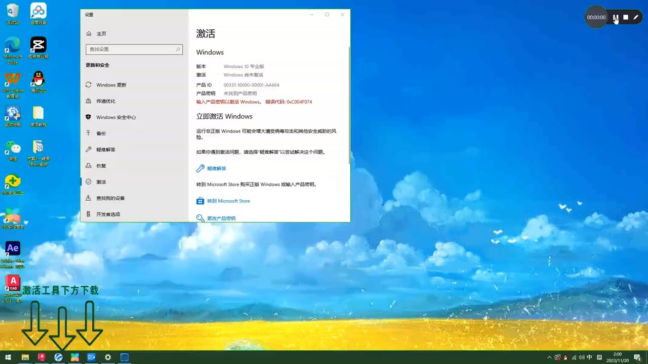Open Windows 安全中心 from the sidebar
Screen dimensions: 648x364
coord(116,117)
